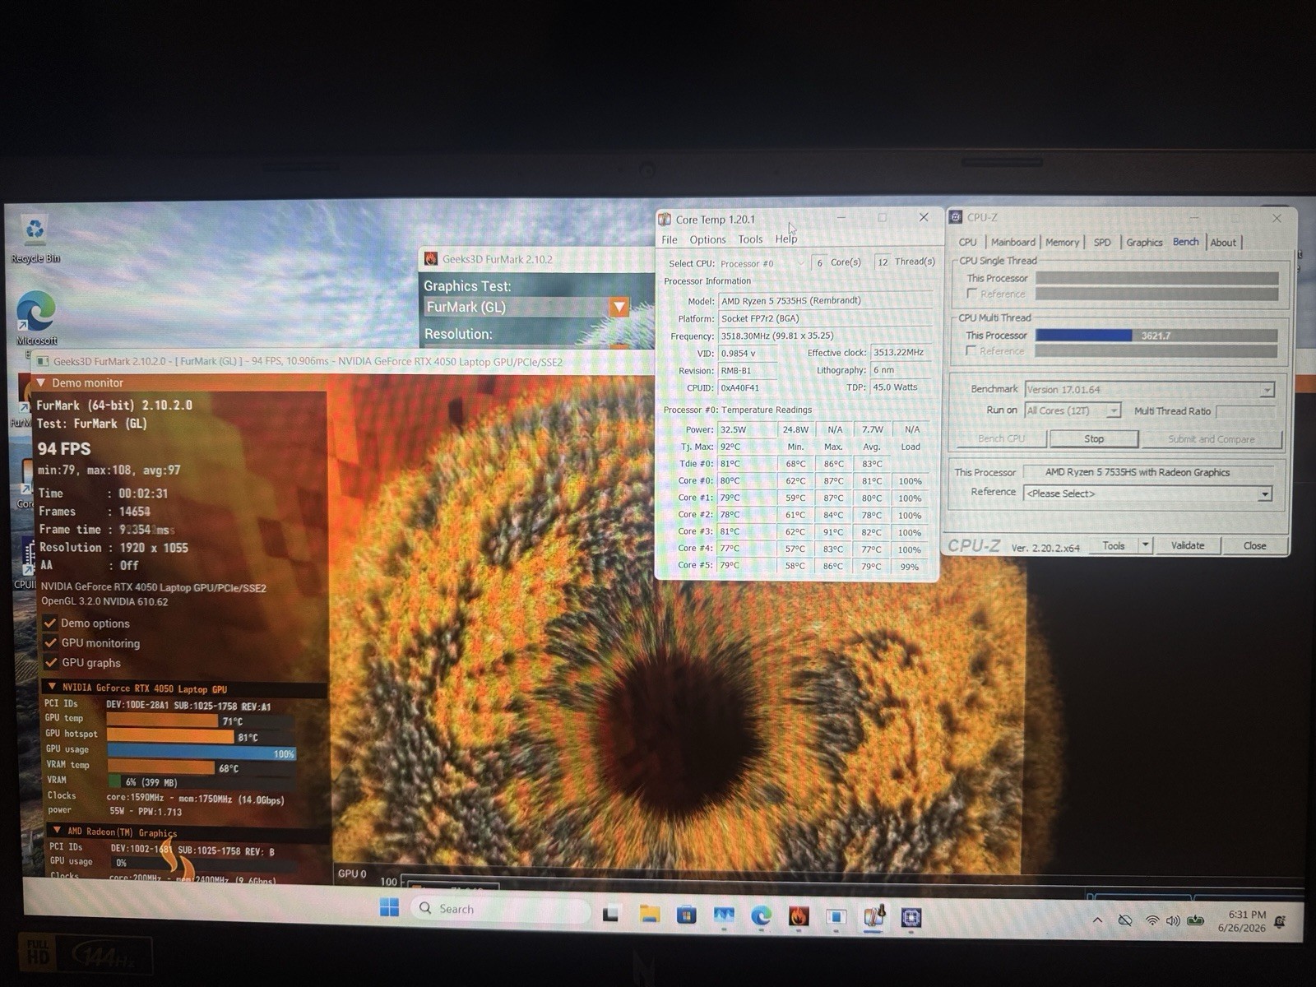
Task: Switch to SPD tab in CPU-Z
Action: [1102, 242]
